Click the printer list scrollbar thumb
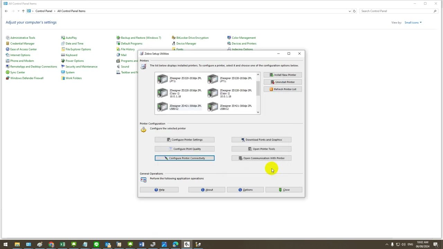Viewport: 443px width, 249px height. point(258,89)
